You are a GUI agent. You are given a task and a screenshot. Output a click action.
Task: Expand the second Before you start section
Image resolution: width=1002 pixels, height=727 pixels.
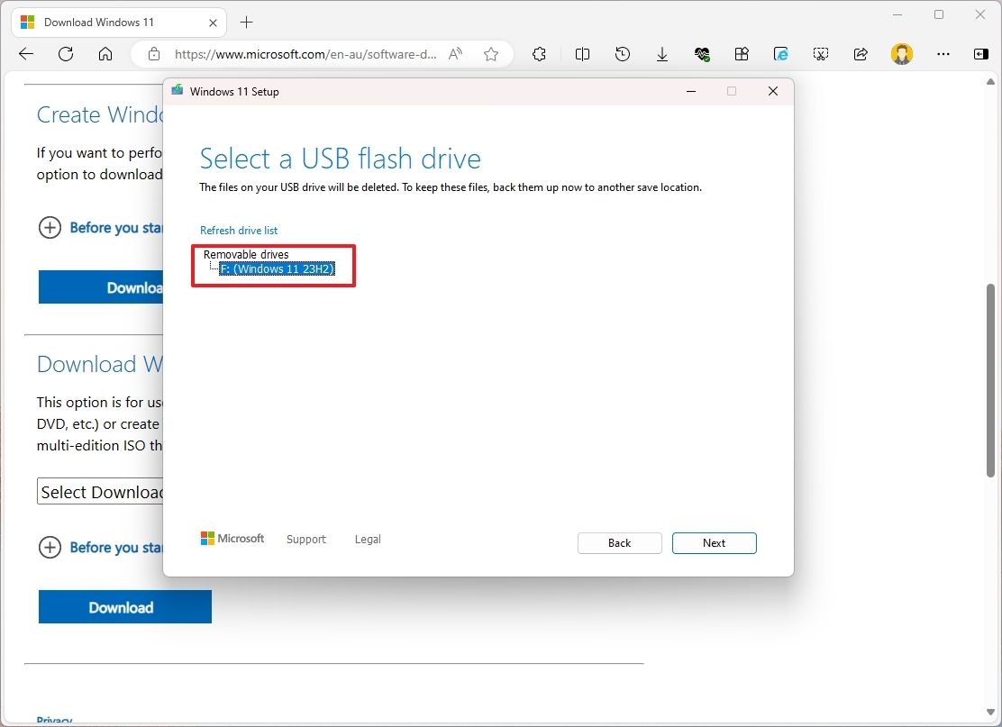point(50,548)
